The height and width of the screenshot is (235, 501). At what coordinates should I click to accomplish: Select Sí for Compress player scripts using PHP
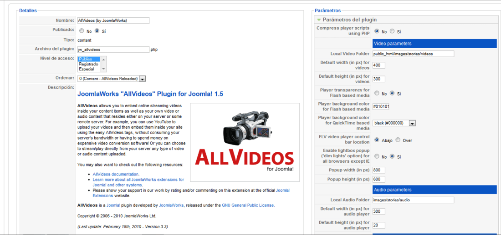pyautogui.click(x=392, y=31)
